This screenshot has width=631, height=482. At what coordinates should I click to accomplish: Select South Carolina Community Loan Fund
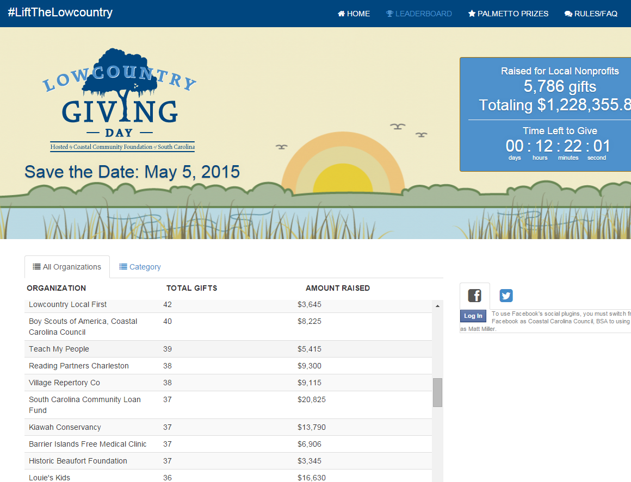pos(228,405)
